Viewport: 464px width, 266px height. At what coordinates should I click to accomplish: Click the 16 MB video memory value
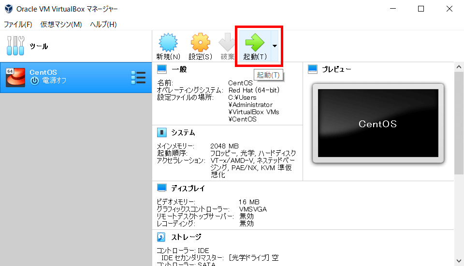249,202
